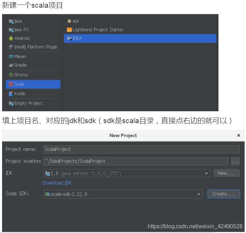This screenshot has width=246, height=233.
Task: Click the IDEA folder icon
Action: [x=69, y=38]
